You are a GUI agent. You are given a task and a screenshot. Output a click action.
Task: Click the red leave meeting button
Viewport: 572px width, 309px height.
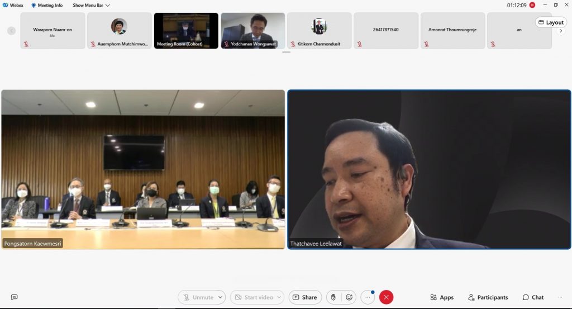[386, 297]
